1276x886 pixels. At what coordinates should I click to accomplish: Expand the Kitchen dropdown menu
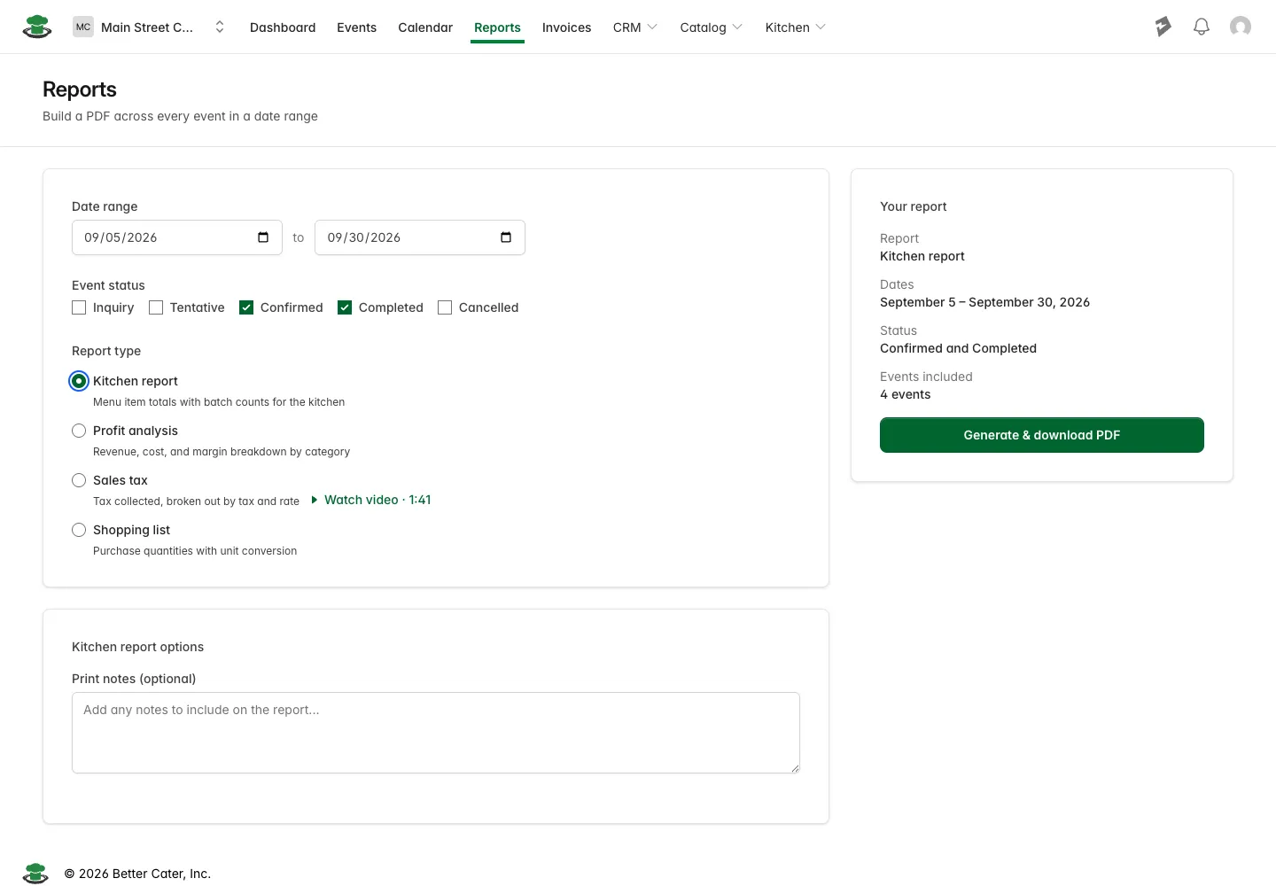(796, 27)
